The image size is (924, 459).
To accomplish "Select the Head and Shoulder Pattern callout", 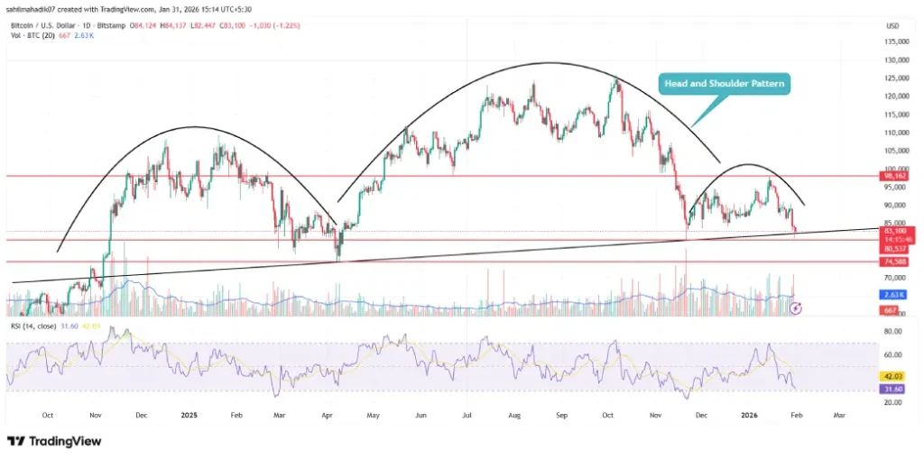I will click(725, 84).
